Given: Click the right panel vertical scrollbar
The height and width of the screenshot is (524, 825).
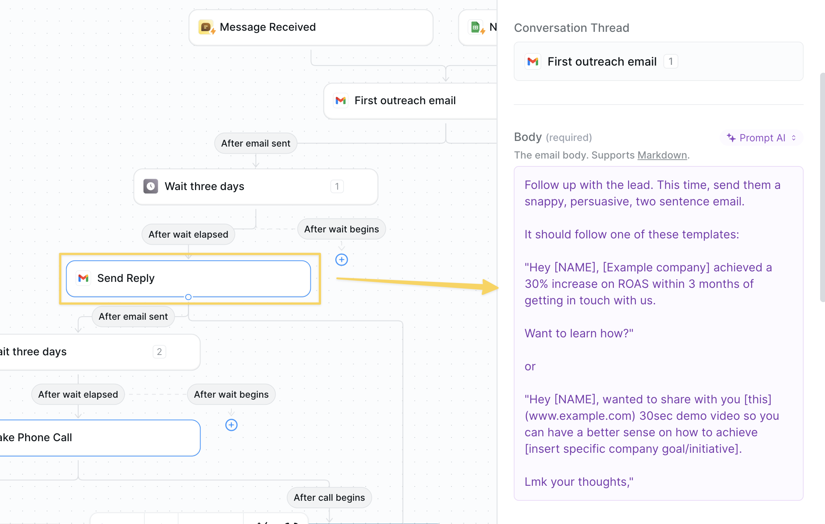Looking at the screenshot, I should [822, 187].
